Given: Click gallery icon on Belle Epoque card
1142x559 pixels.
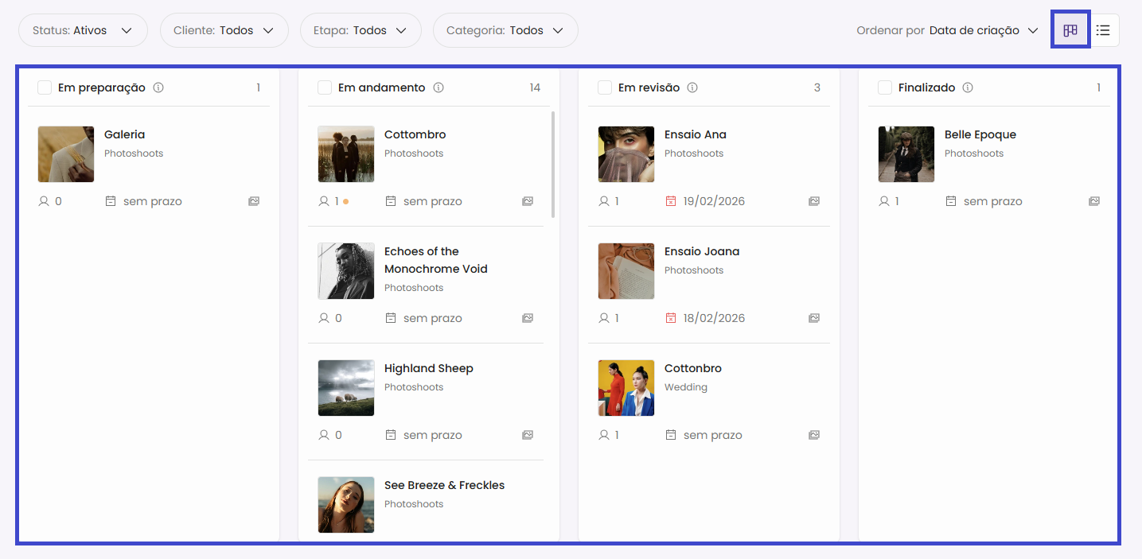Looking at the screenshot, I should point(1094,201).
